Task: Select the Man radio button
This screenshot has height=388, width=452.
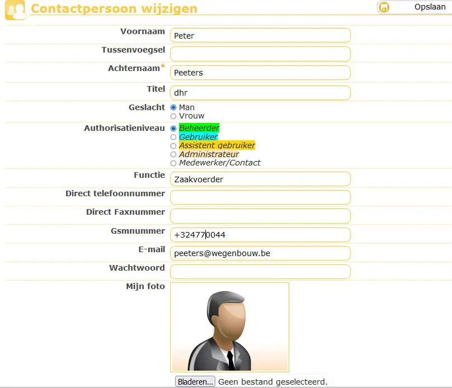Action: coord(173,107)
